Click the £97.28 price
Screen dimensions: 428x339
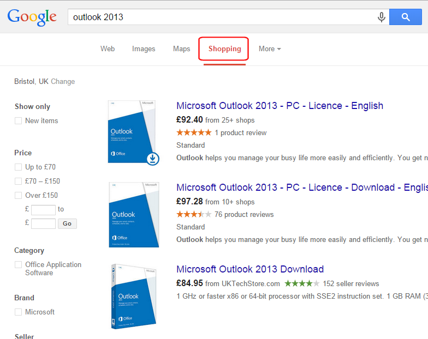[189, 202]
